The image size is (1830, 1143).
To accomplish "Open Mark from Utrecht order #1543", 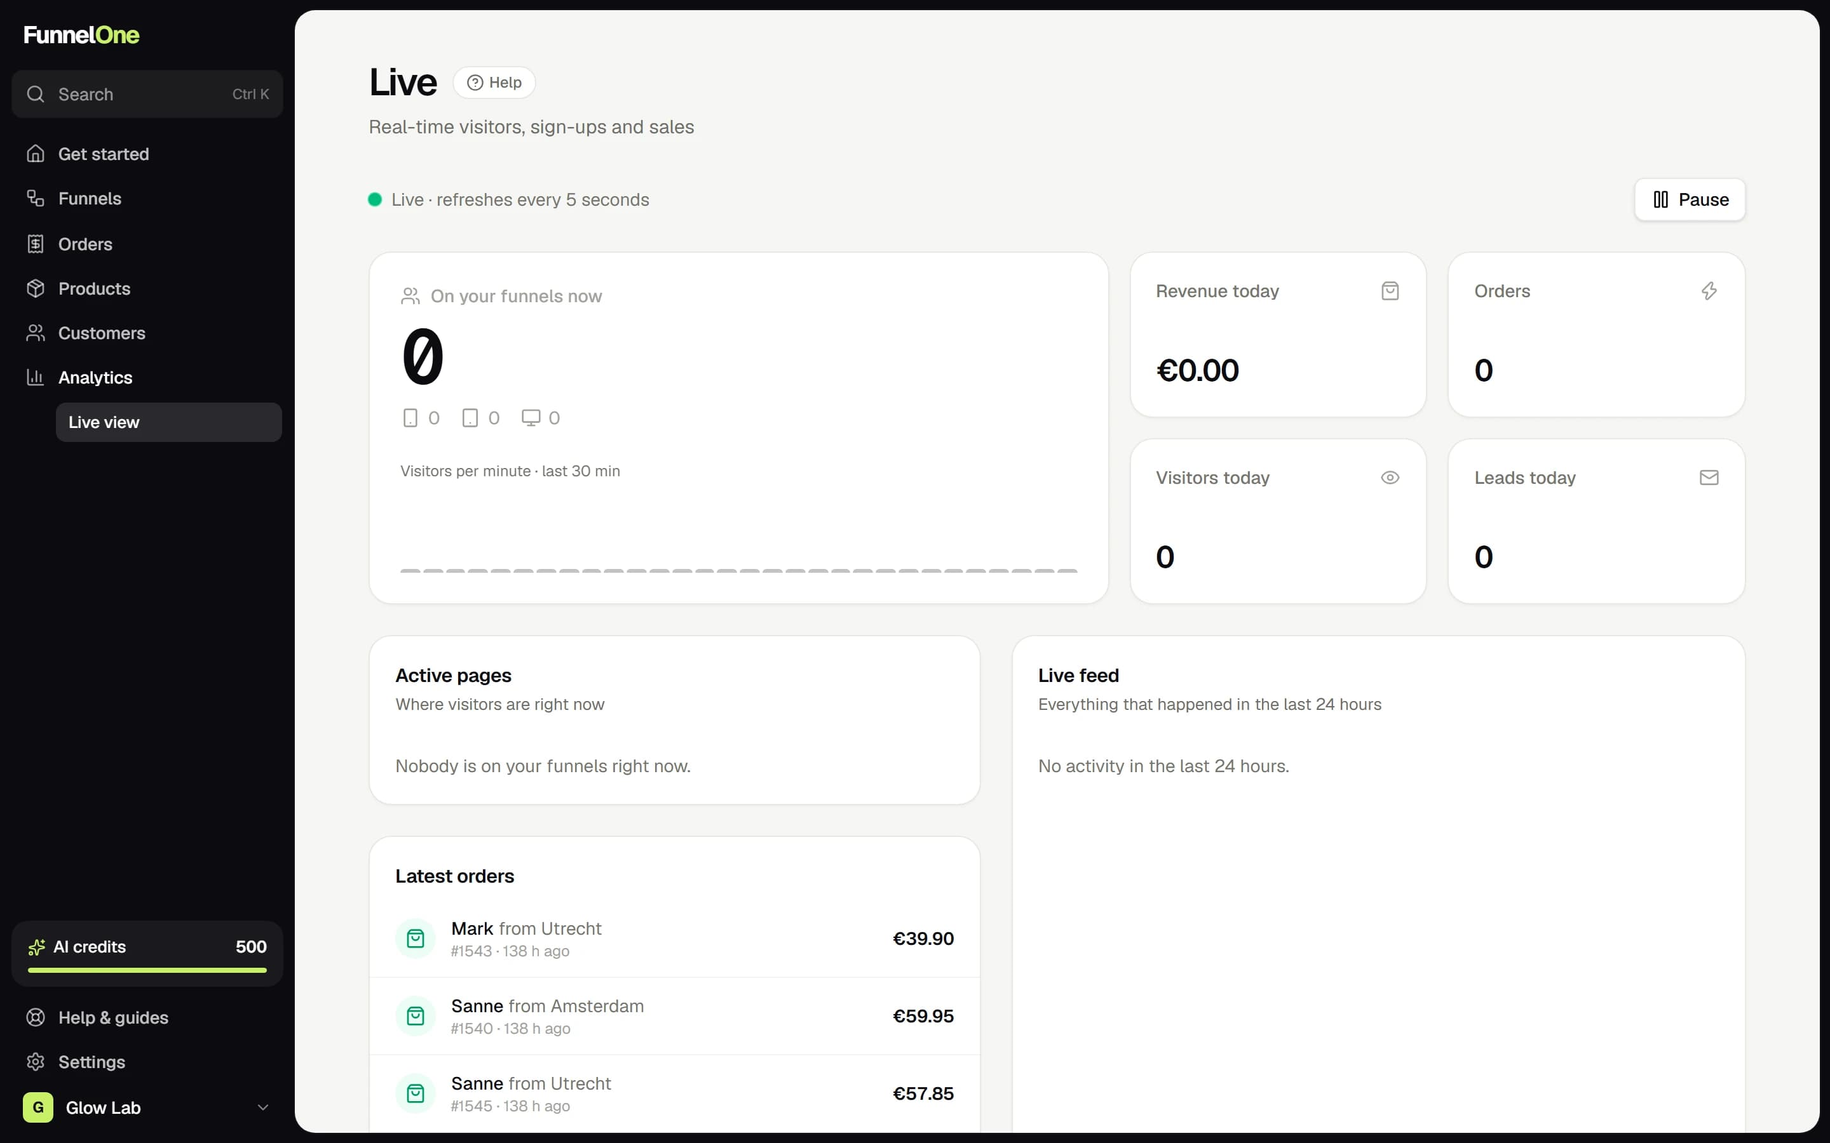I will point(675,938).
